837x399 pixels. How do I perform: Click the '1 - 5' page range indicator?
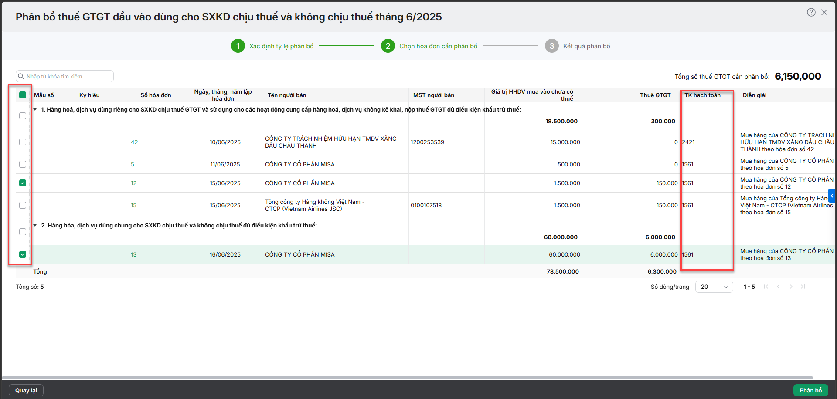click(x=749, y=287)
